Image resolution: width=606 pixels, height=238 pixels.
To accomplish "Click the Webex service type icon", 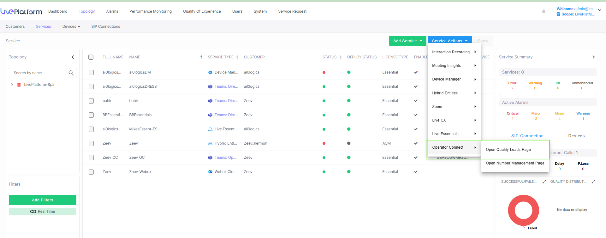I will point(210,172).
